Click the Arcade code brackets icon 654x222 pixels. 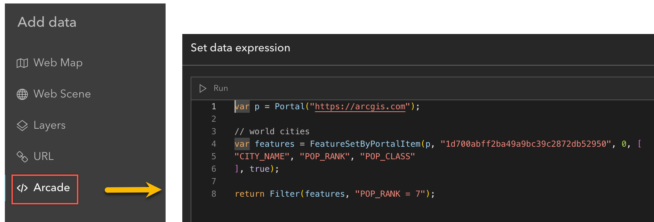pyautogui.click(x=22, y=188)
